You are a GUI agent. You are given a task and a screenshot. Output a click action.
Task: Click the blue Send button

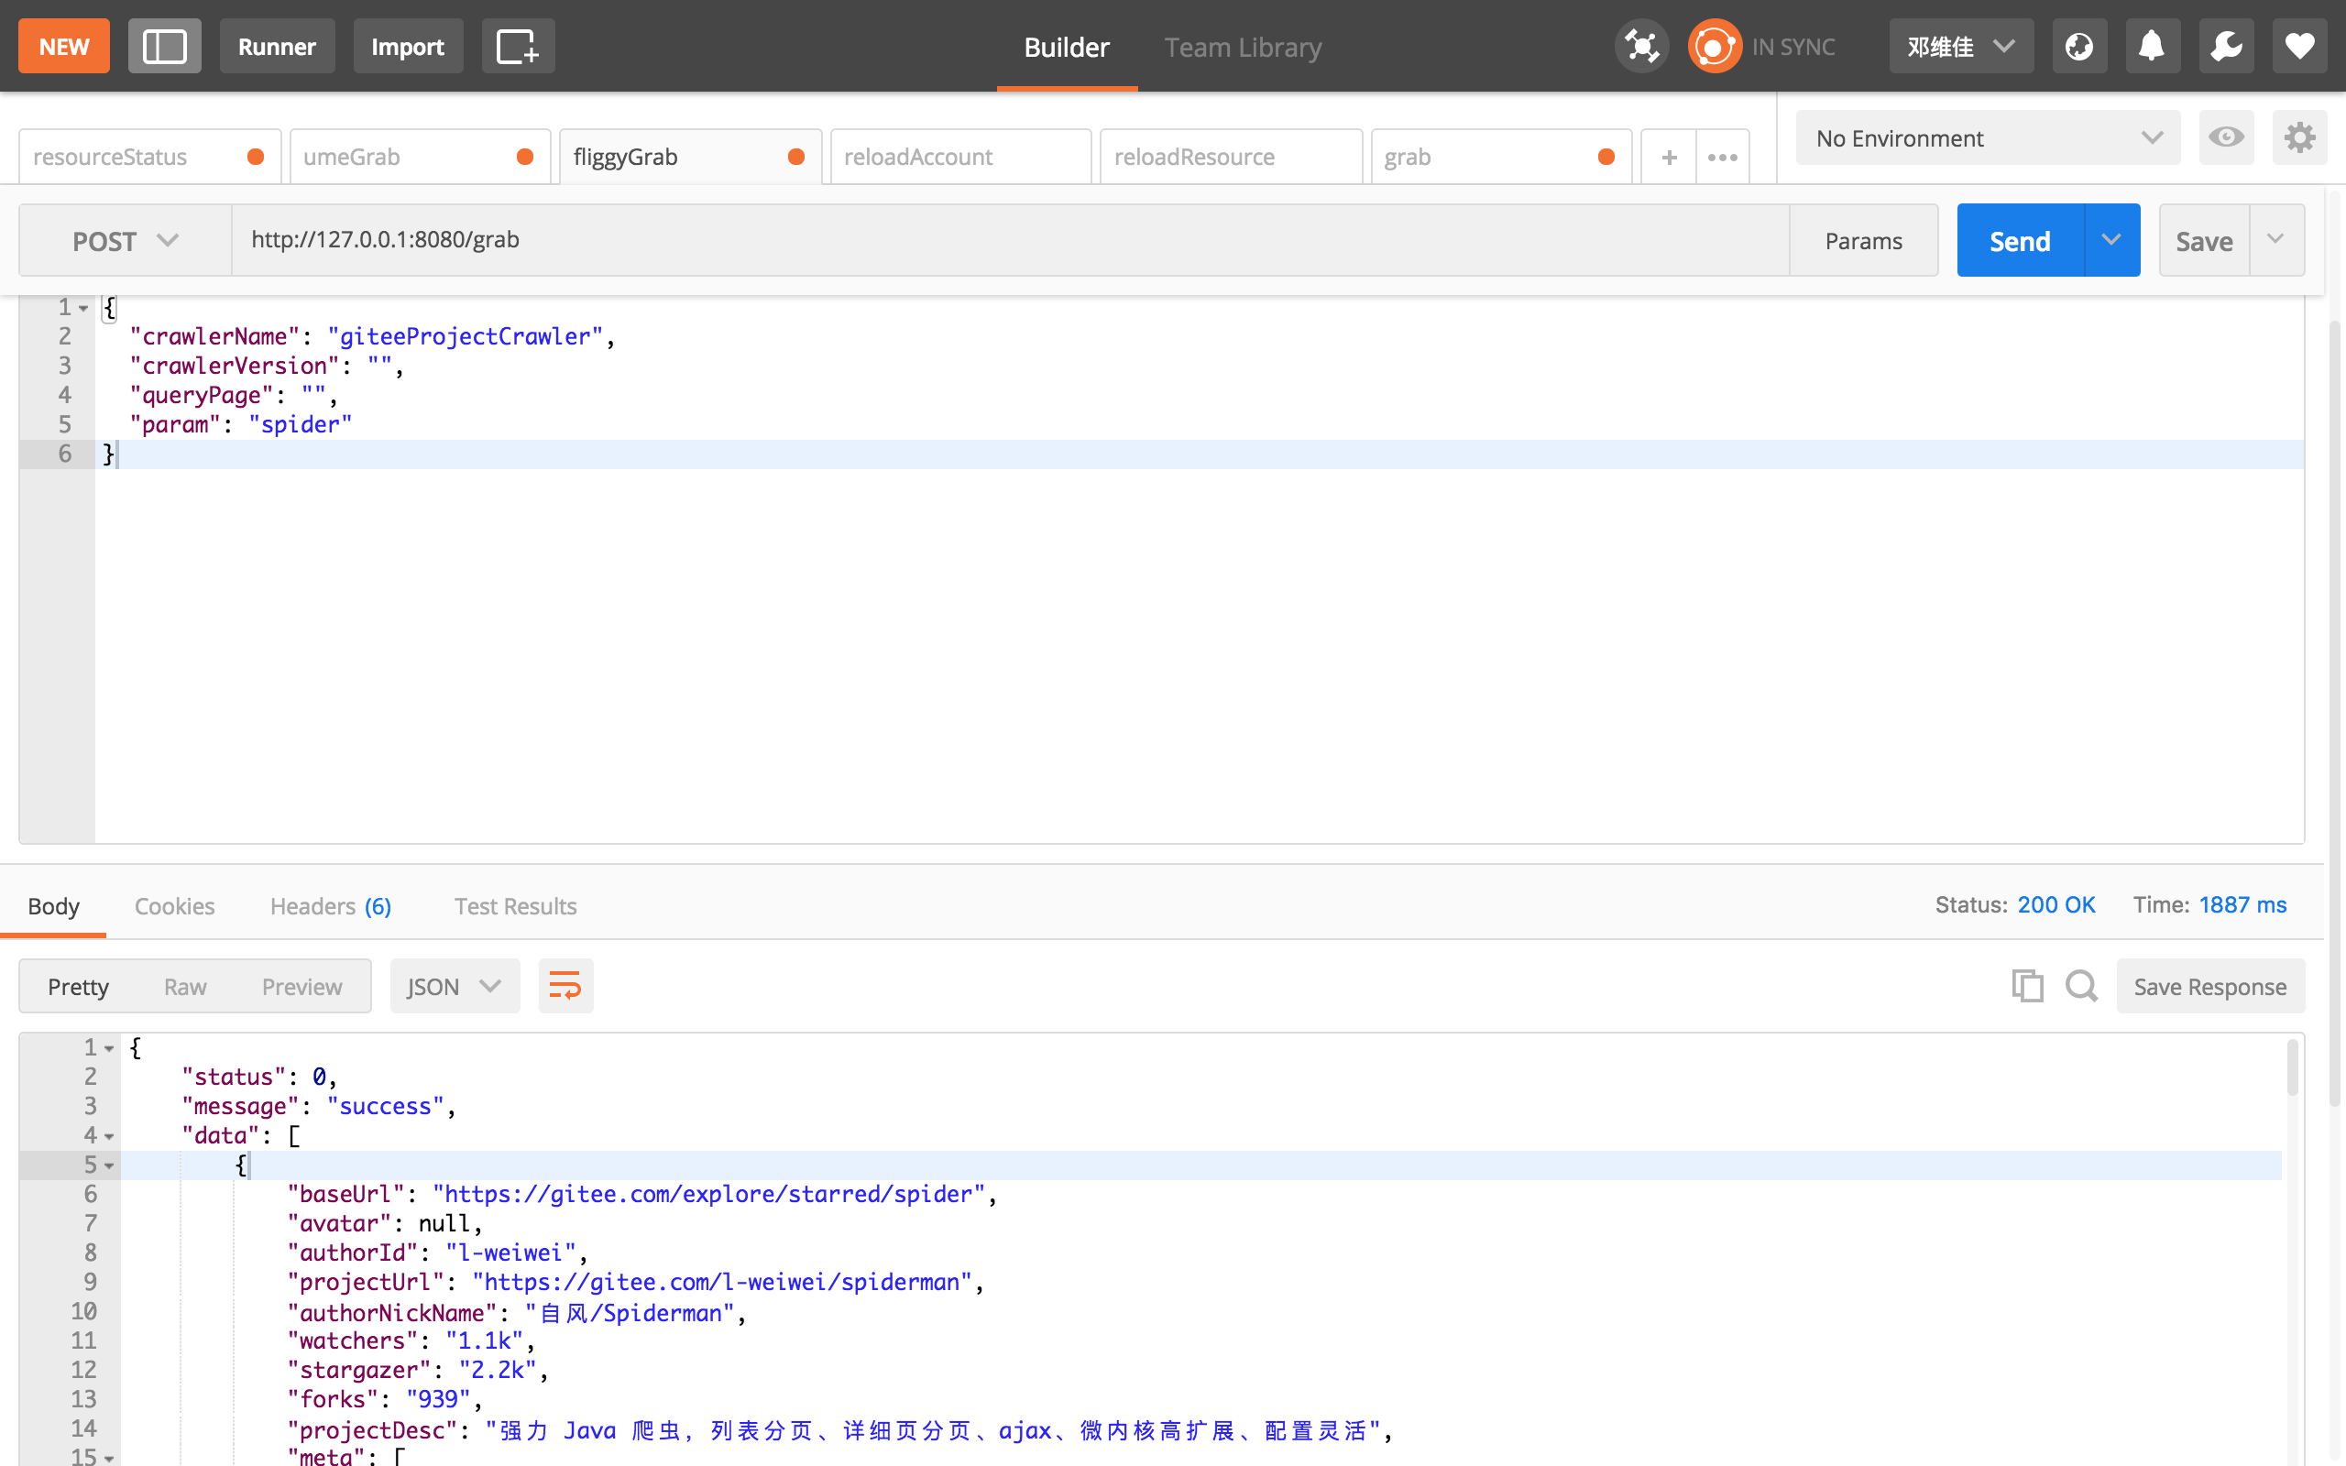(x=2020, y=240)
